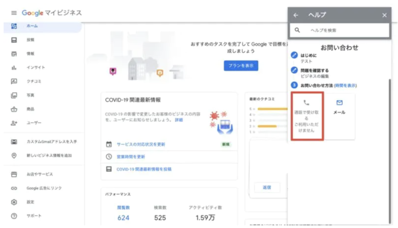Select the アクティビティ数 performance metric
The height and width of the screenshot is (228, 398).
(x=205, y=208)
